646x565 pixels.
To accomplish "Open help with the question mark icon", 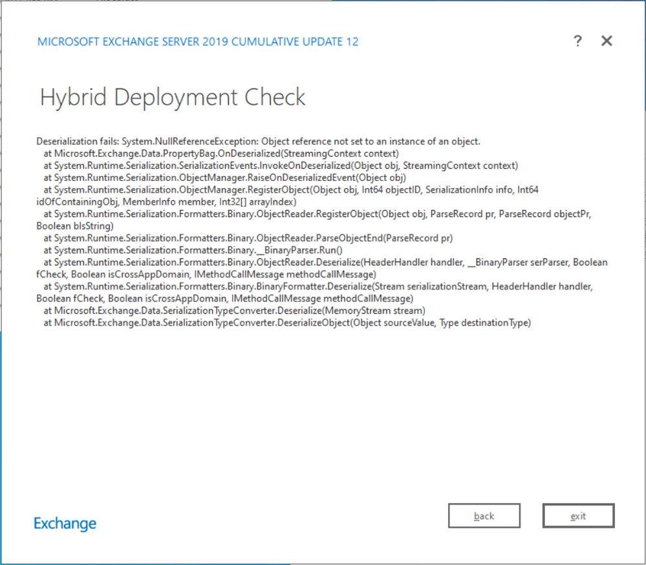I will pos(577,41).
